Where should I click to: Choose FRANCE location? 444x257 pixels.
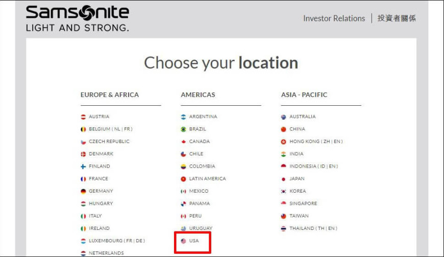[x=98, y=178]
